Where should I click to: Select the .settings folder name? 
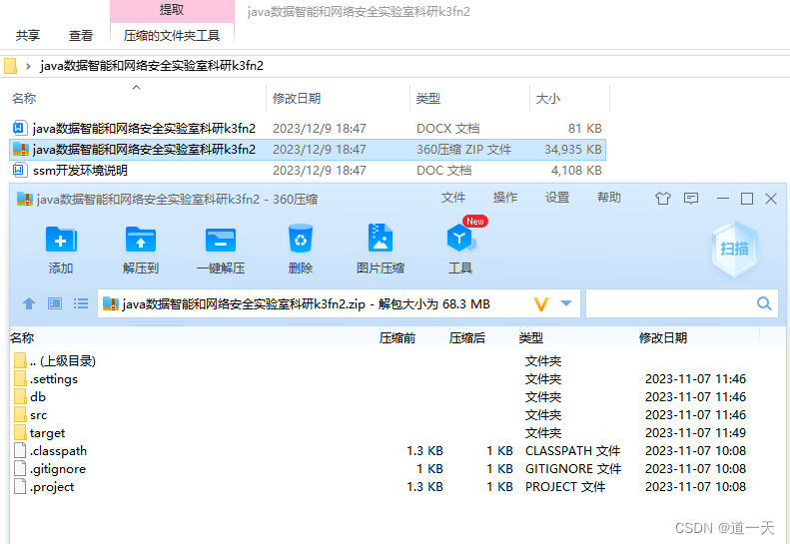coord(53,378)
